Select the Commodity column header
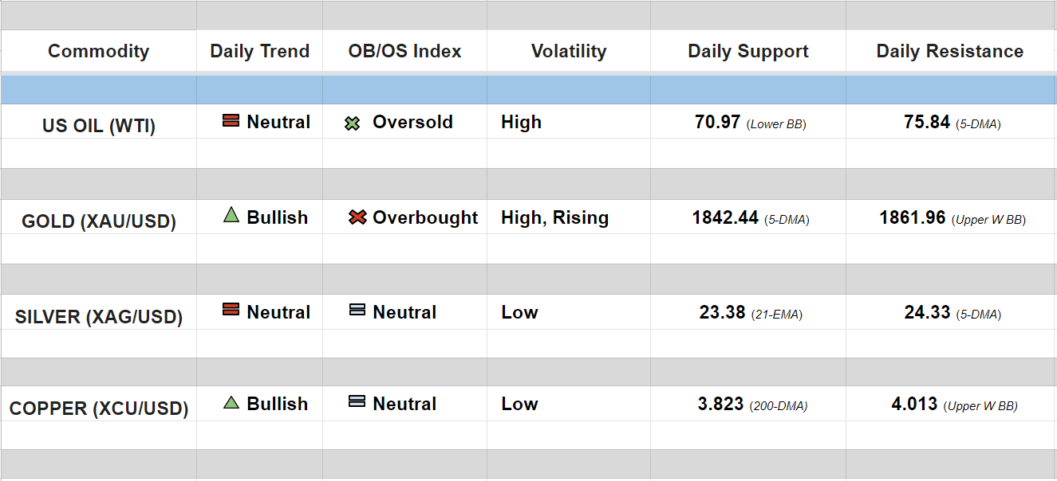The height and width of the screenshot is (481, 1057). point(98,51)
